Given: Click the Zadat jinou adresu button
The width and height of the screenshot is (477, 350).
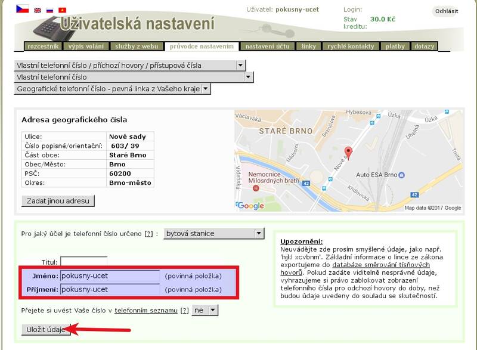Looking at the screenshot, I should click(58, 201).
